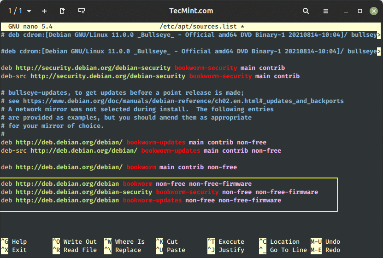Click 'A network mirror was not selected' comment
The width and height of the screenshot is (383, 258).
[137, 109]
